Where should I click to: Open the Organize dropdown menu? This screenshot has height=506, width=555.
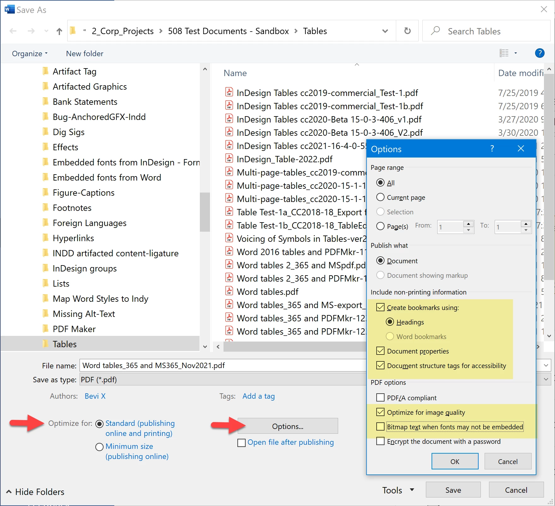[x=30, y=53]
